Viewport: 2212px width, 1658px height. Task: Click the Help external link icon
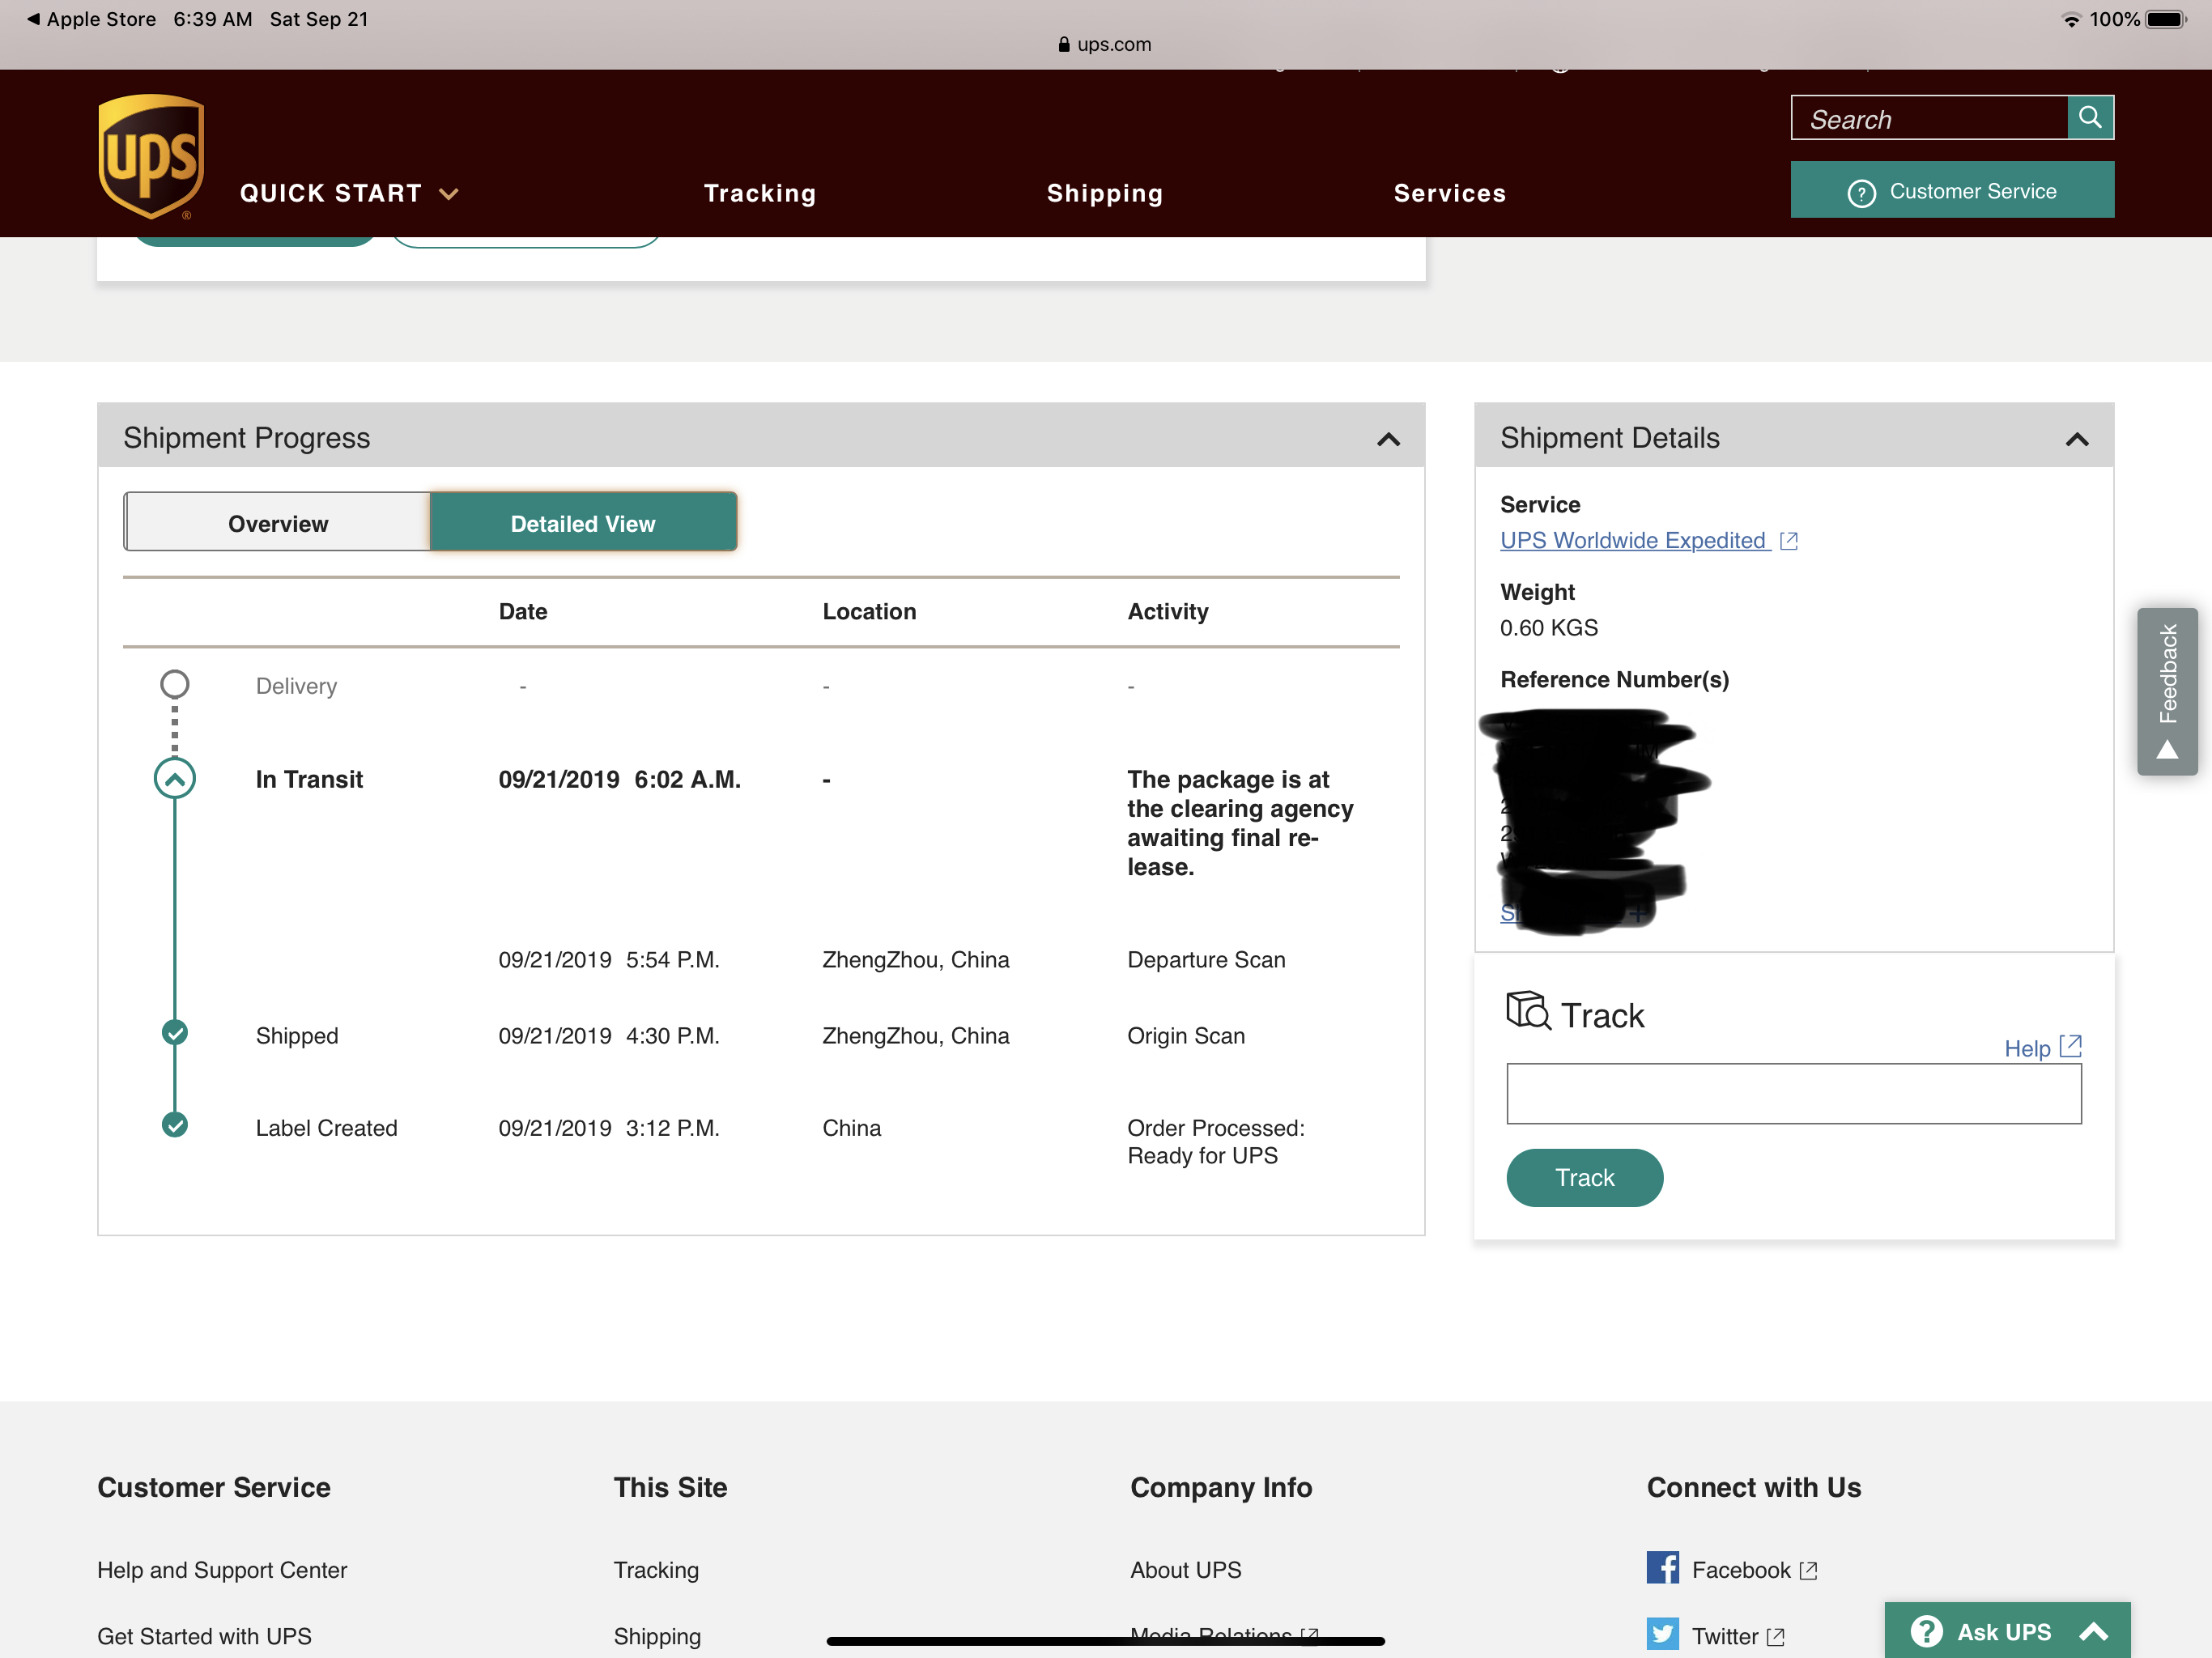[x=2071, y=1046]
